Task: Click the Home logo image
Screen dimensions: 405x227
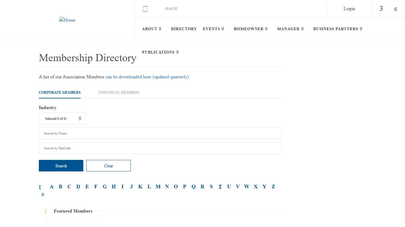Action: pyautogui.click(x=67, y=20)
